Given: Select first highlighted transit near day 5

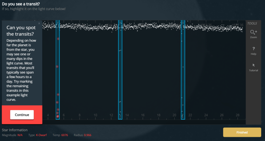Looking at the screenshot, I should [x=58, y=69].
